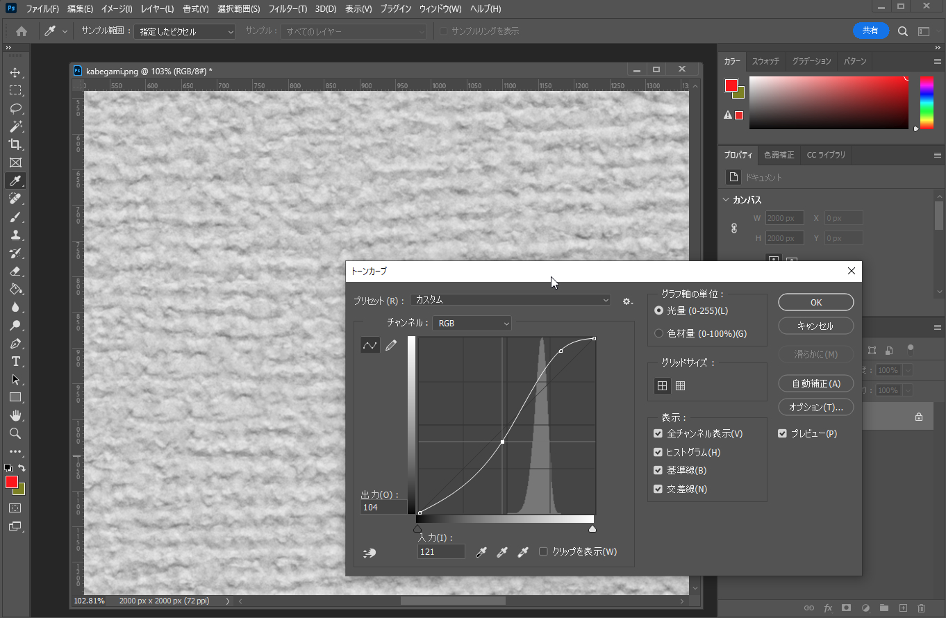This screenshot has width=946, height=618.
Task: Select the 色材量 (0-100%) radio button
Action: tap(658, 333)
